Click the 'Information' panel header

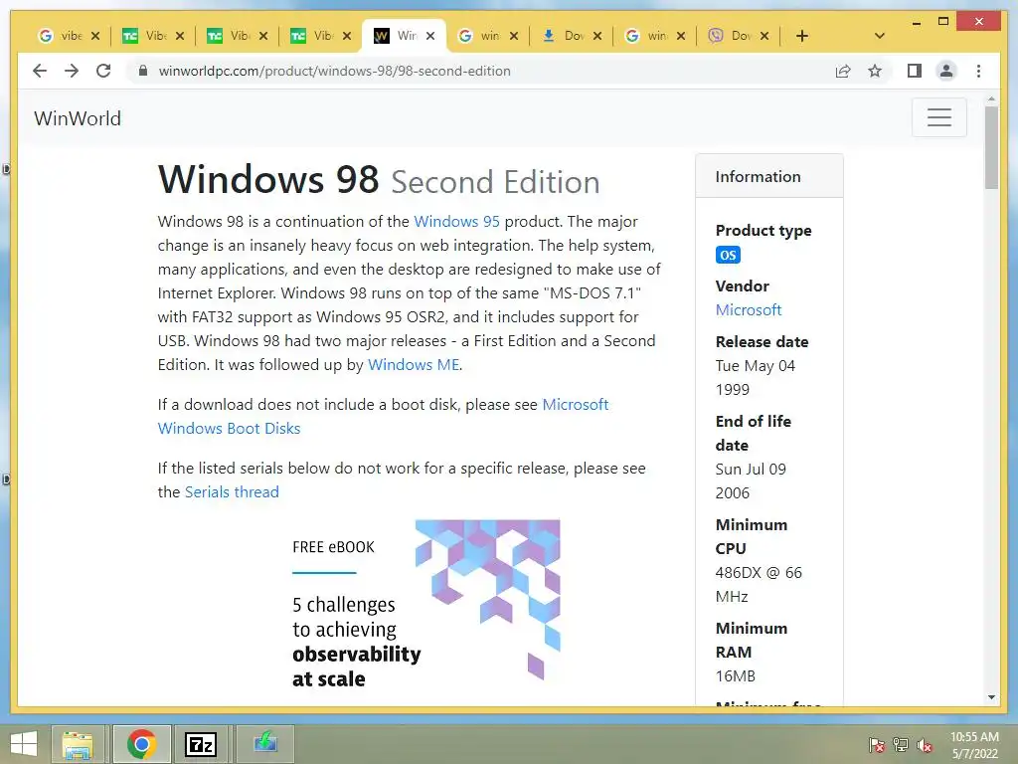tap(769, 176)
